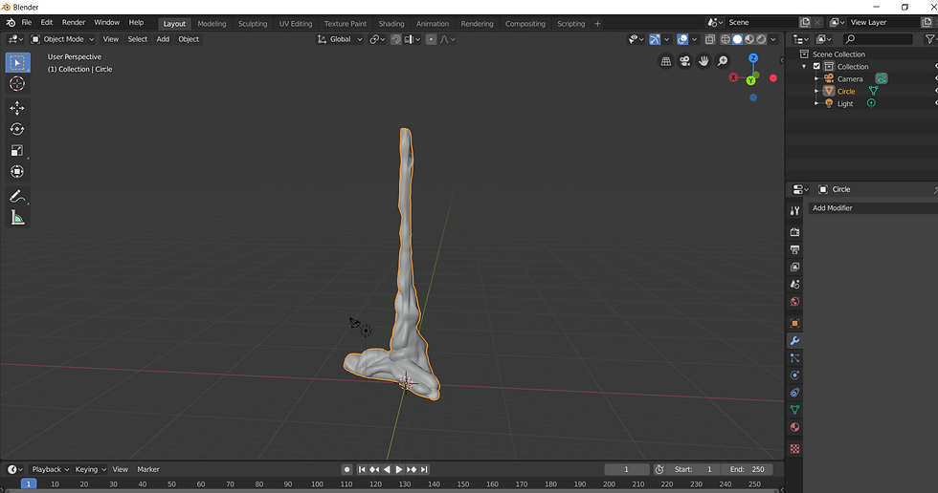Select the Cursor tool
Image resolution: width=938 pixels, height=493 pixels.
tap(17, 83)
